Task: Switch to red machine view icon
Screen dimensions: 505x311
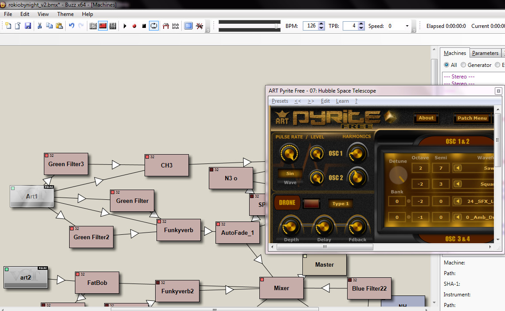Action: point(103,26)
